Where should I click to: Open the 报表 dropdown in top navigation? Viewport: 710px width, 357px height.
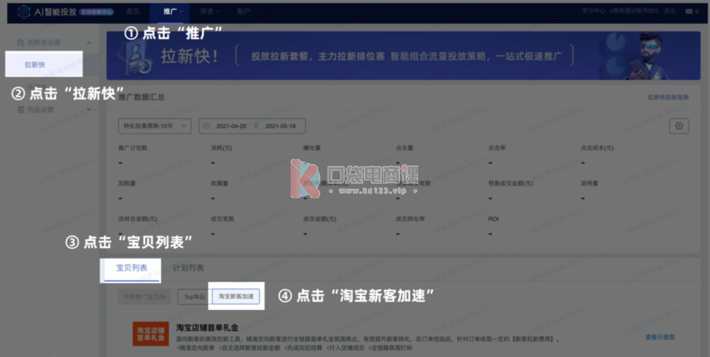point(210,11)
